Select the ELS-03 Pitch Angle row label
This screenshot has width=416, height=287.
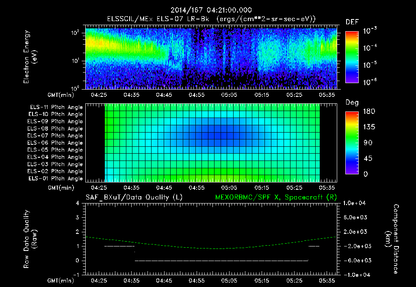[x=55, y=164]
